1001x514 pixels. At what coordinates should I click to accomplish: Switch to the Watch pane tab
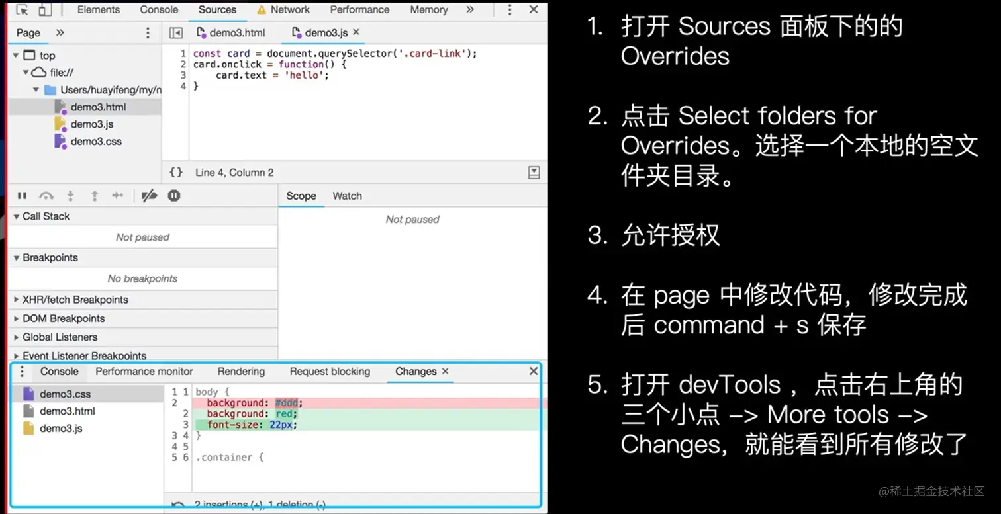pos(347,196)
